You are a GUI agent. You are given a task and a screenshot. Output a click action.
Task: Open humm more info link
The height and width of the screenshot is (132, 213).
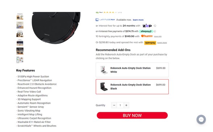coord(158,36)
